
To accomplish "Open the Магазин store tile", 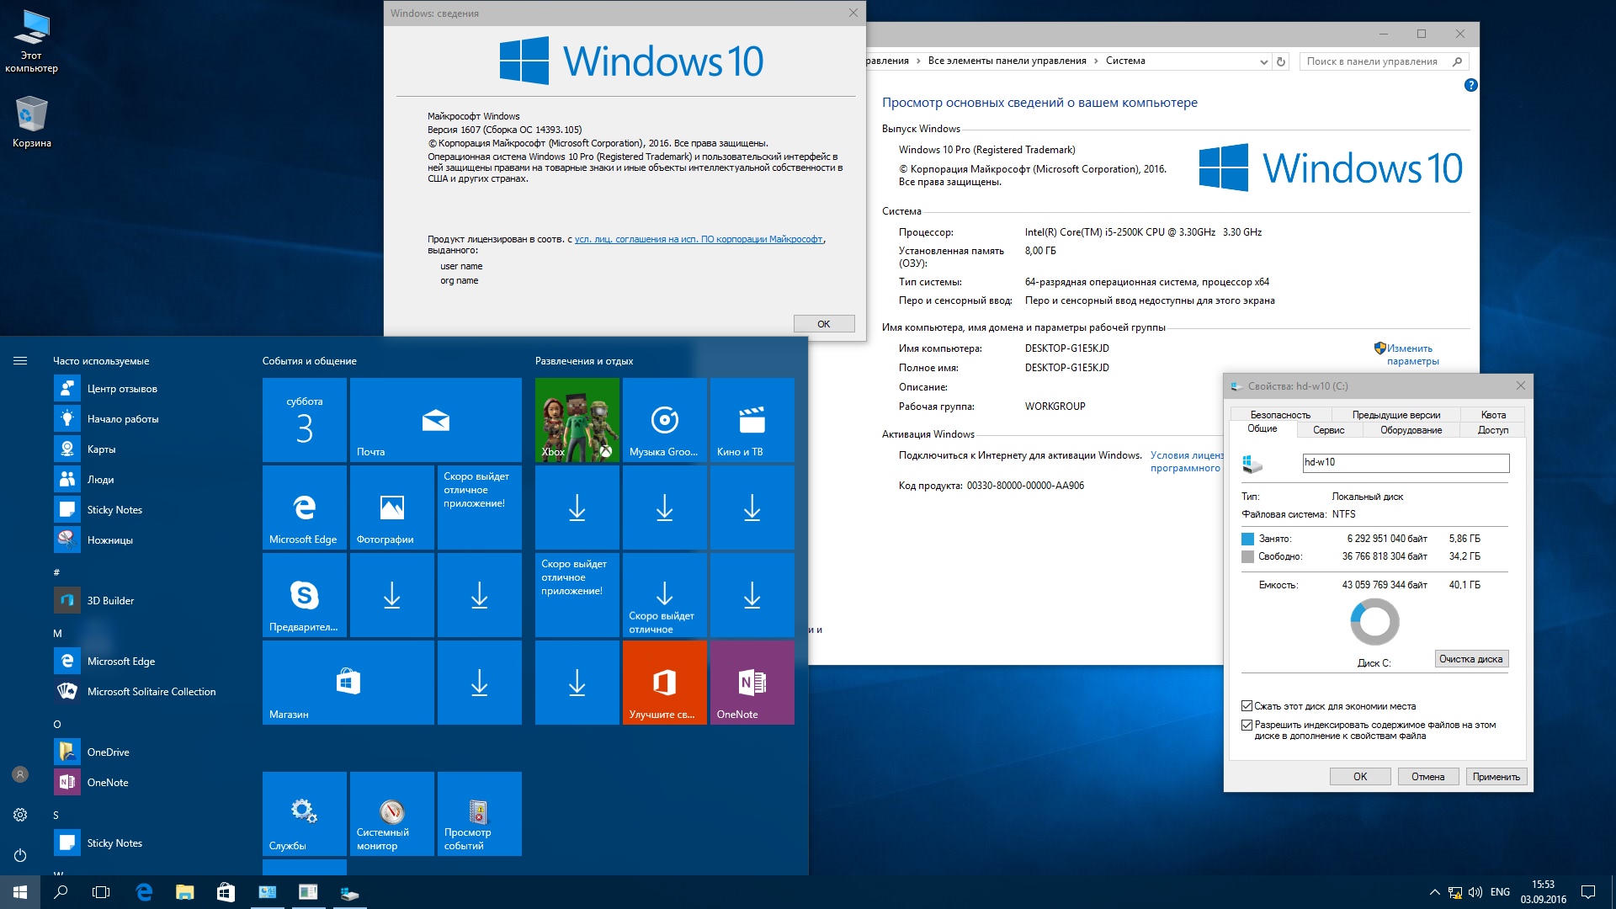I will 348,682.
